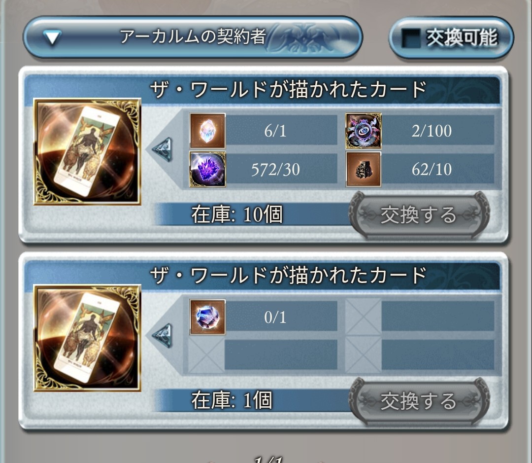The width and height of the screenshot is (532, 463).
Task: Select the World card thumbnail with 1 stock
Action: 87,338
